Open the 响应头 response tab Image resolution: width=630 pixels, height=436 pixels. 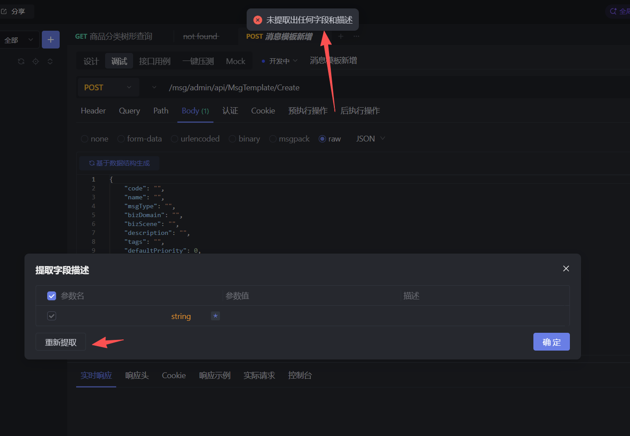click(137, 375)
